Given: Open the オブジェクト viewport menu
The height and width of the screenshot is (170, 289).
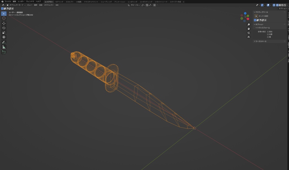Looking at the screenshot, I should tap(49, 5).
